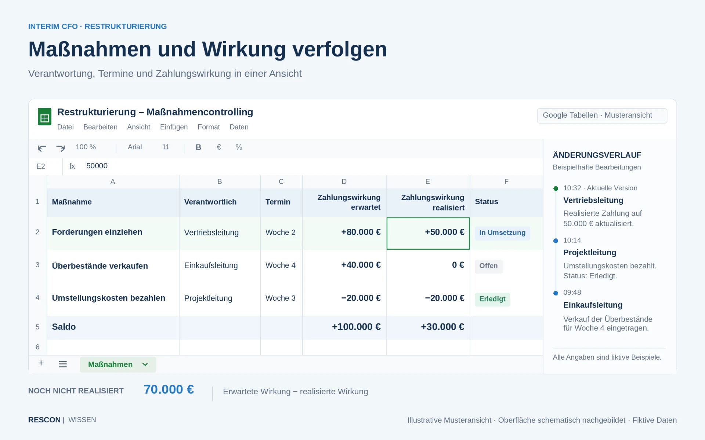The height and width of the screenshot is (440, 705).
Task: Click the undo arrow in toolbar
Action: (42, 148)
